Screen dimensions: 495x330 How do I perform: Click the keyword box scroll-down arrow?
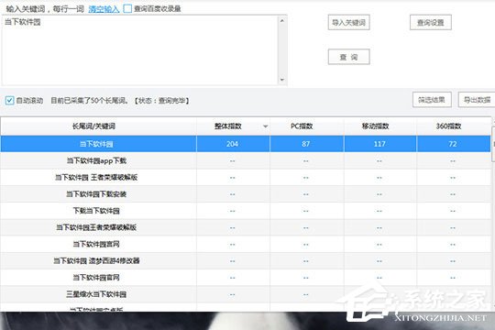282,80
